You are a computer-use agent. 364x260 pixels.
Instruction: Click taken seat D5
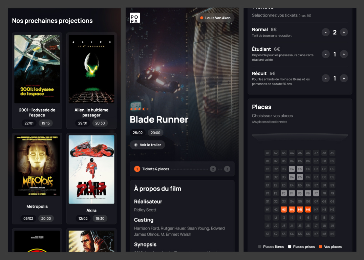[300, 177]
